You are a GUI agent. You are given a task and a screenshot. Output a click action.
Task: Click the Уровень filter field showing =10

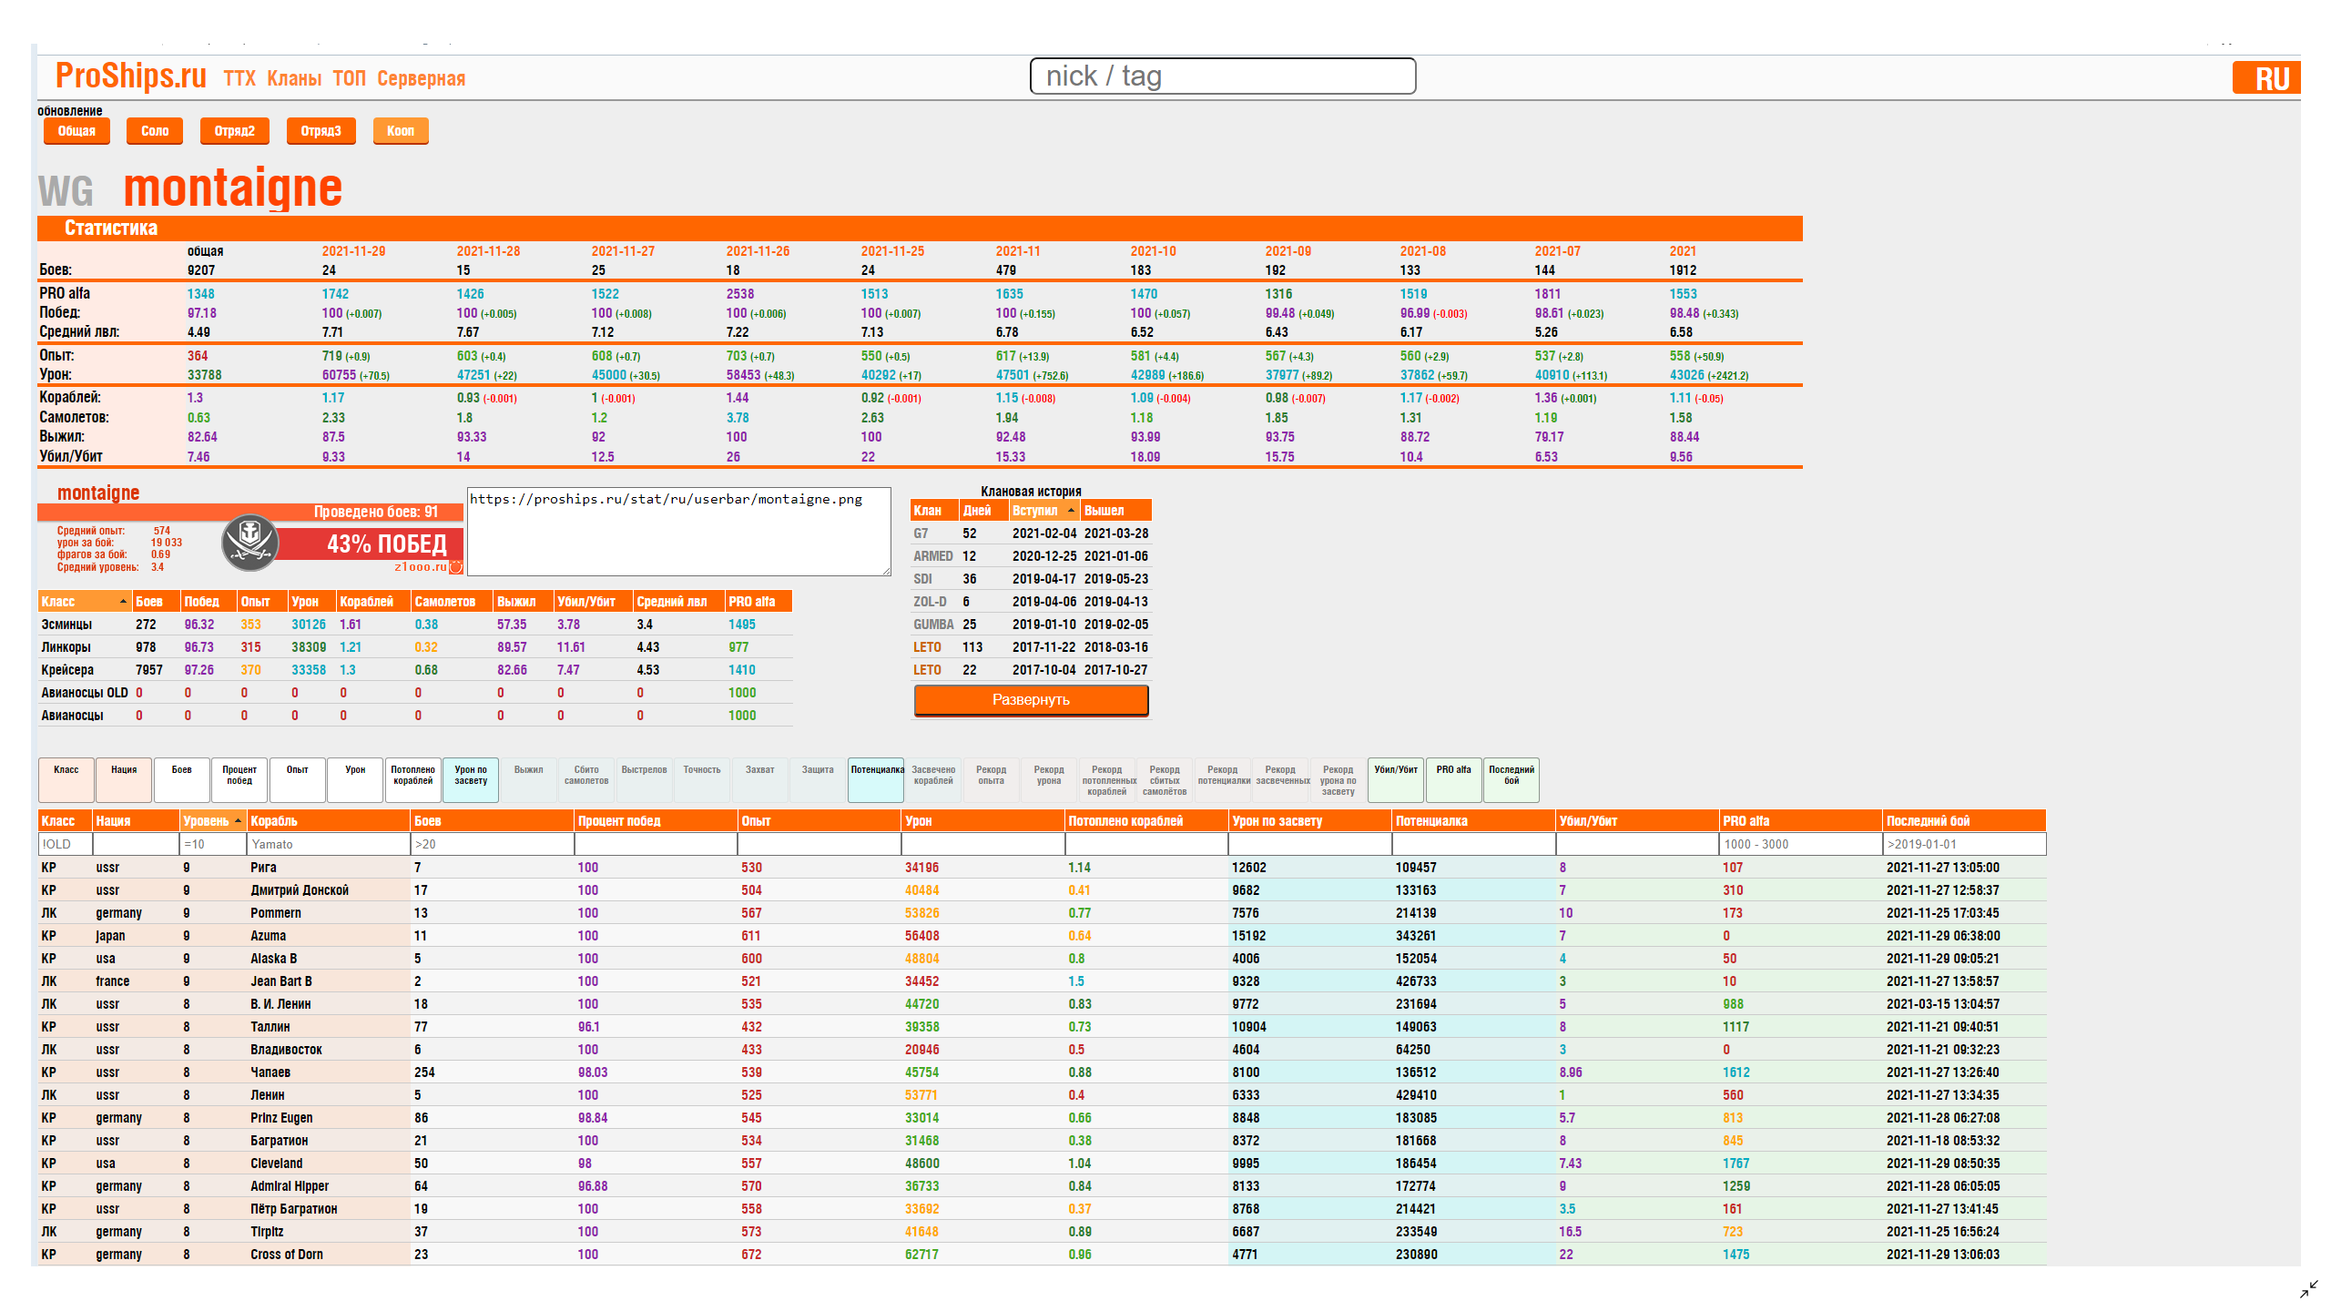pyautogui.click(x=213, y=844)
